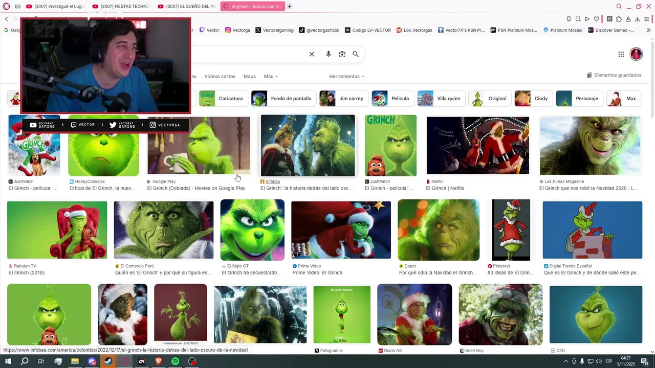Screen dimensions: 655x368
Task: Open Elementos guardados
Action: [614, 75]
